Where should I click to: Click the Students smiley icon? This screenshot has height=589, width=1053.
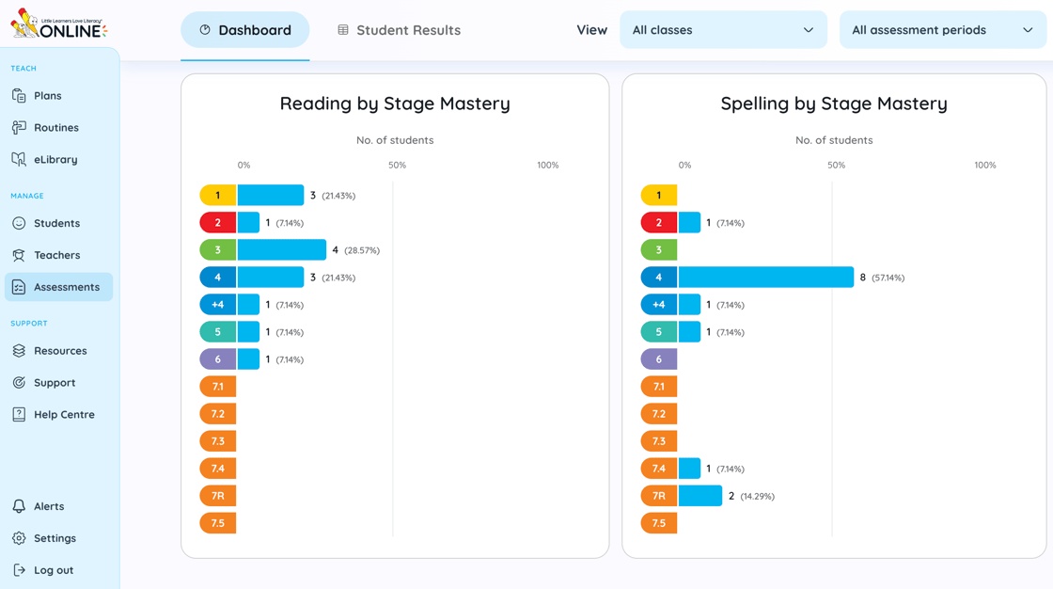(19, 224)
